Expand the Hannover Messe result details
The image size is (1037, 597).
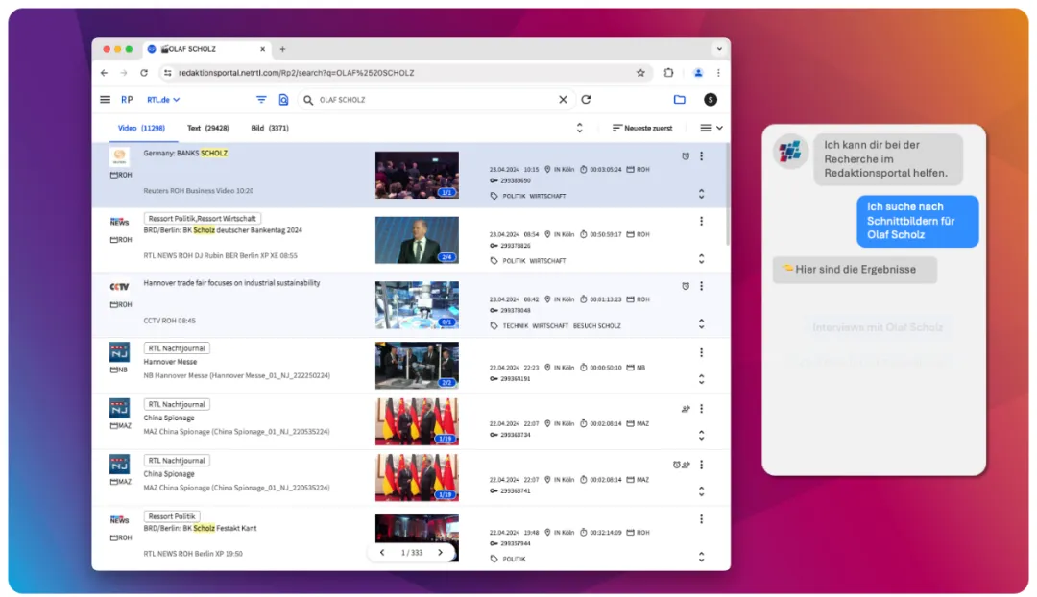click(x=702, y=379)
